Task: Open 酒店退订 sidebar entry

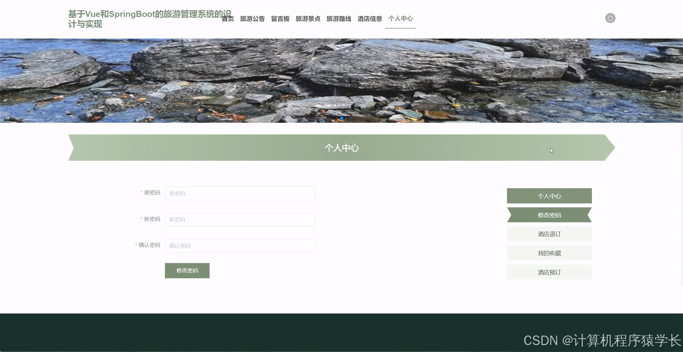Action: tap(549, 234)
